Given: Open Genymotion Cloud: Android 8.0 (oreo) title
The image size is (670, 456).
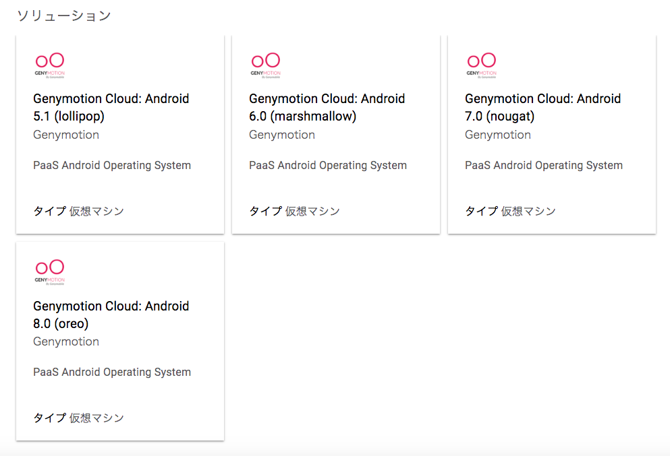Looking at the screenshot, I should tap(111, 315).
